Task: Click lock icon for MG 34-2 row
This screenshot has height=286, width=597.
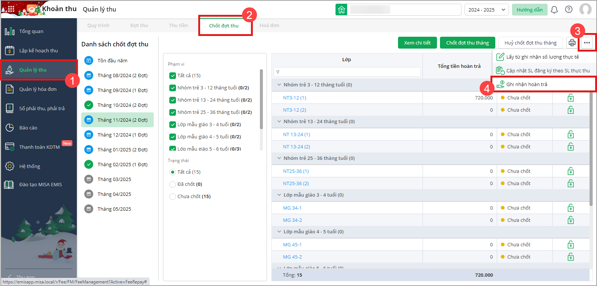Action: pos(571,220)
